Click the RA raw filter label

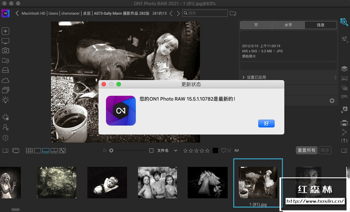tap(237, 151)
